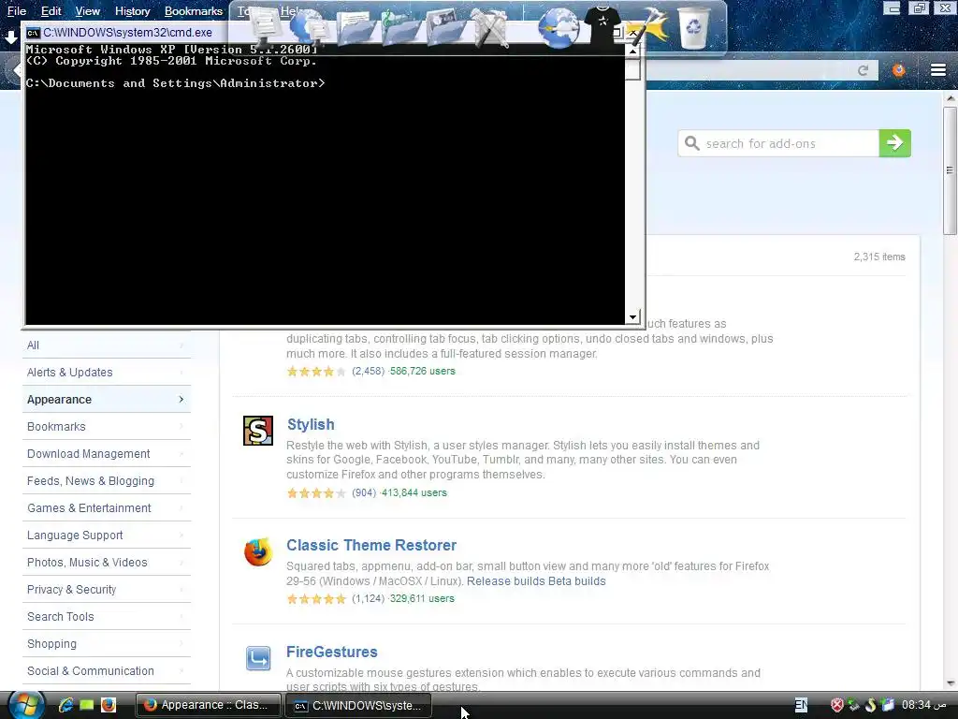Select the Games & Entertainment category
The image size is (958, 719).
(x=107, y=507)
